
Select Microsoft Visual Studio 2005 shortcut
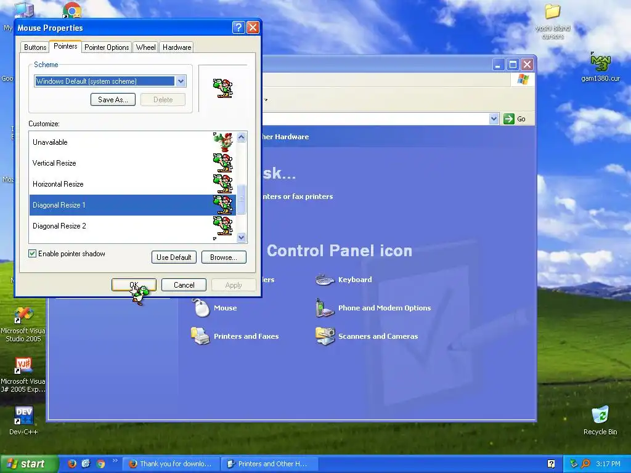(x=23, y=324)
